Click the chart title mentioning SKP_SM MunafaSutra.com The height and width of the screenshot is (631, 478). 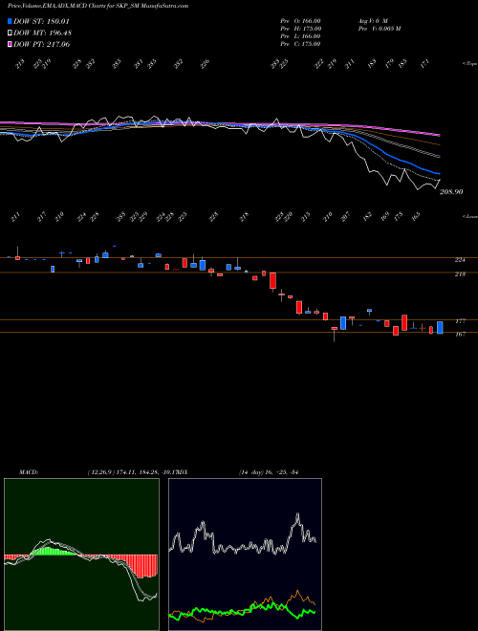[x=98, y=6]
